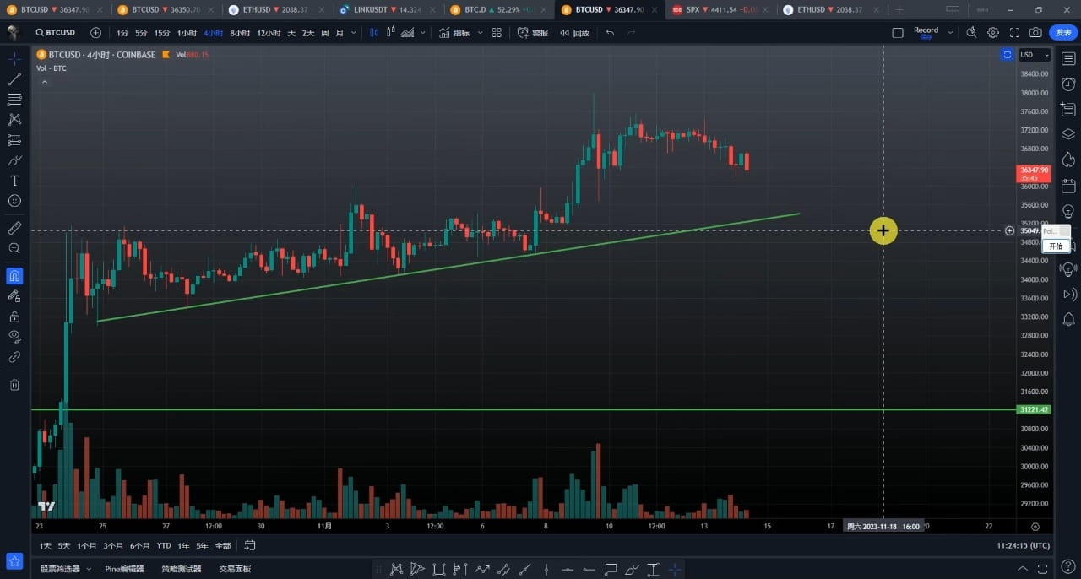Open the 指标 indicators button
1081x579 pixels.
(x=454, y=32)
